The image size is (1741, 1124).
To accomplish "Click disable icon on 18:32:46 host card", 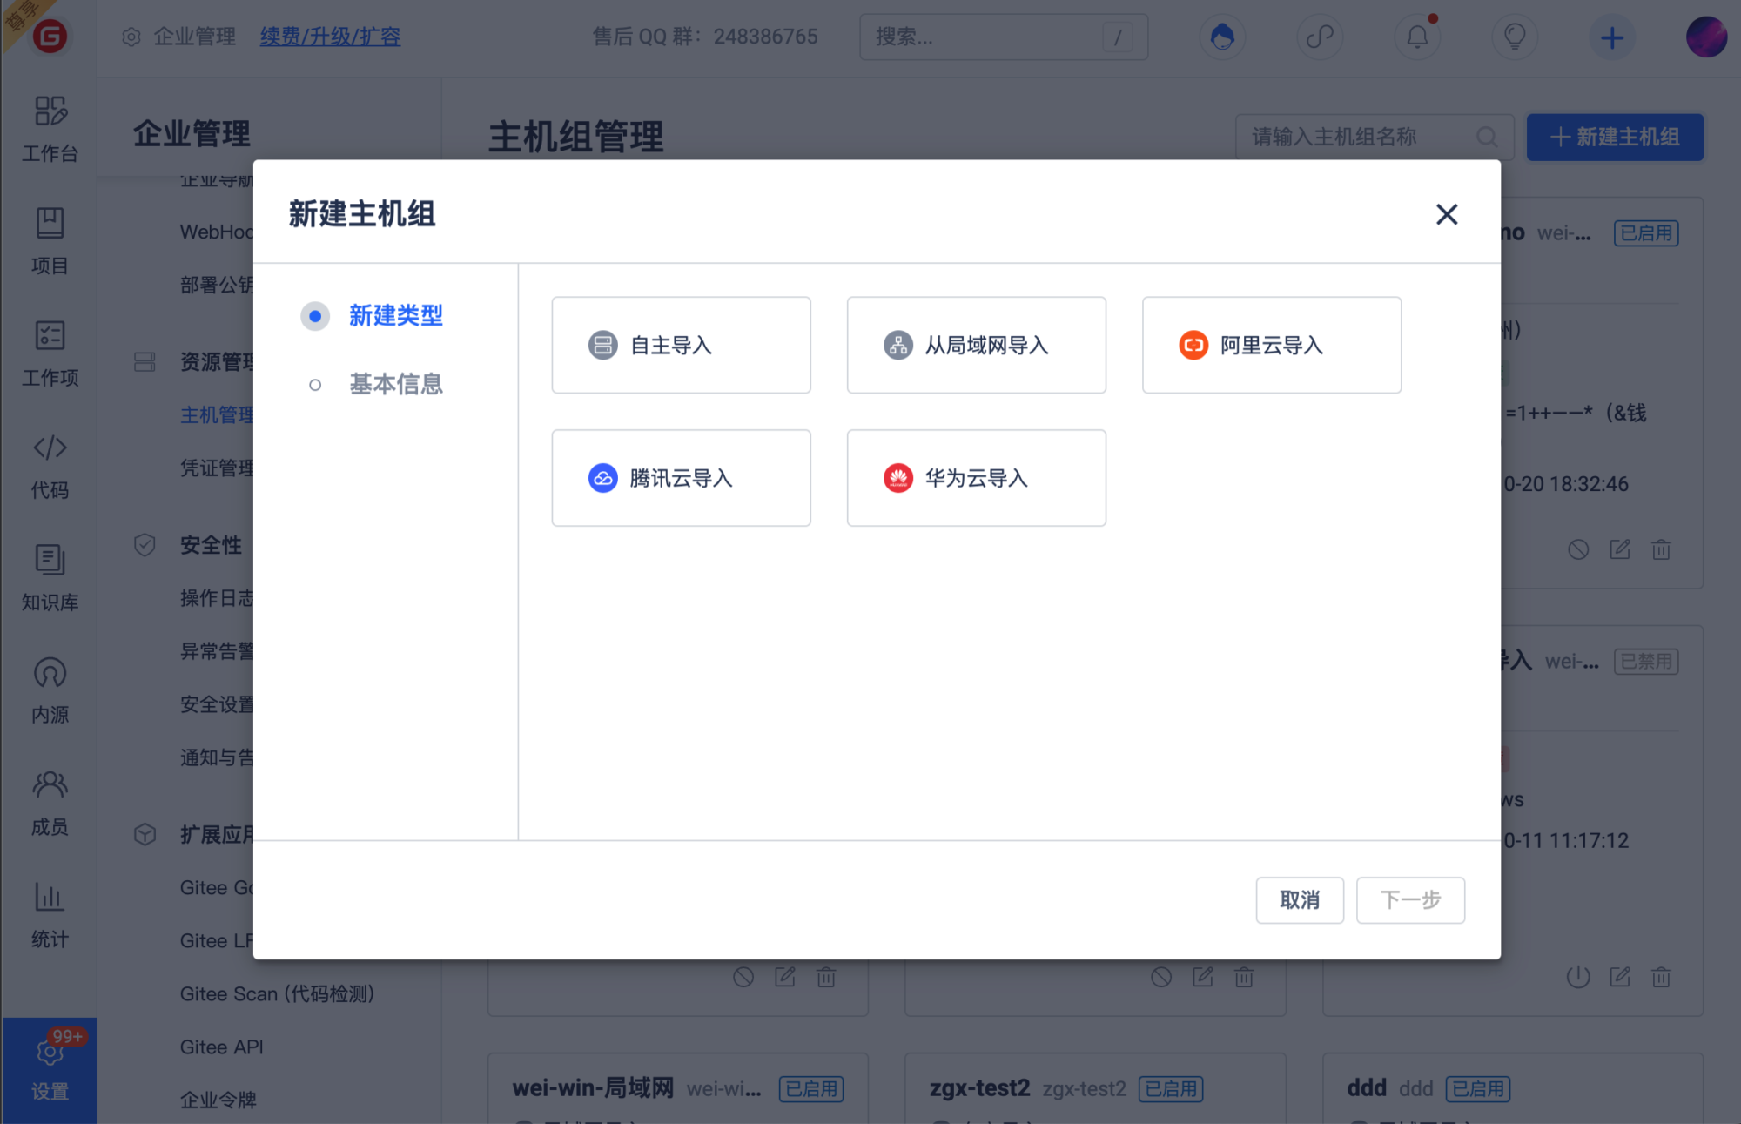I will click(1578, 549).
